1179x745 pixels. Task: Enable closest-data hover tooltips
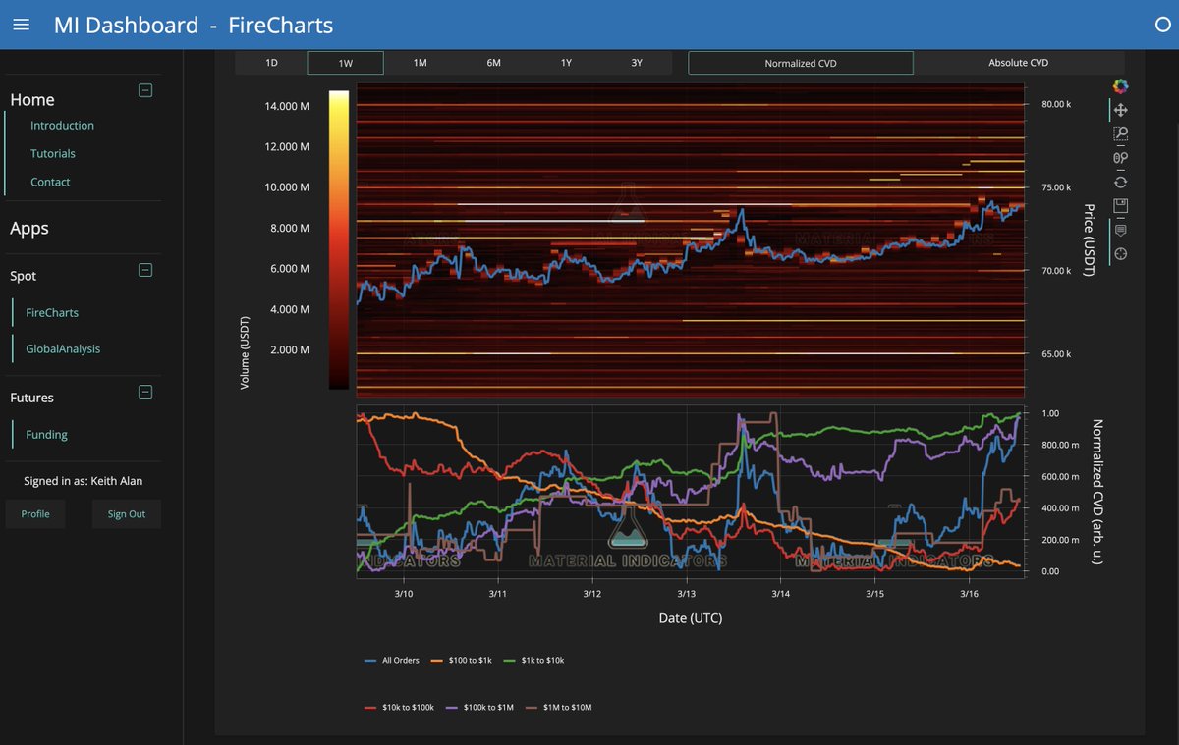1120,230
